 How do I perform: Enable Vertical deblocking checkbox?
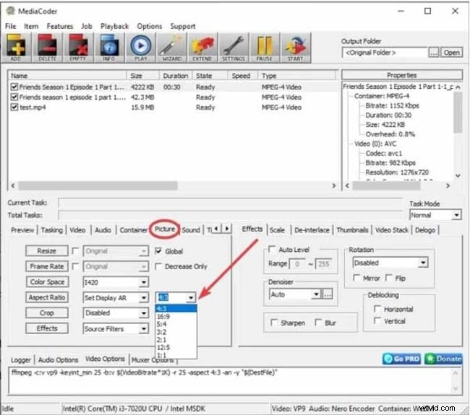377,321
